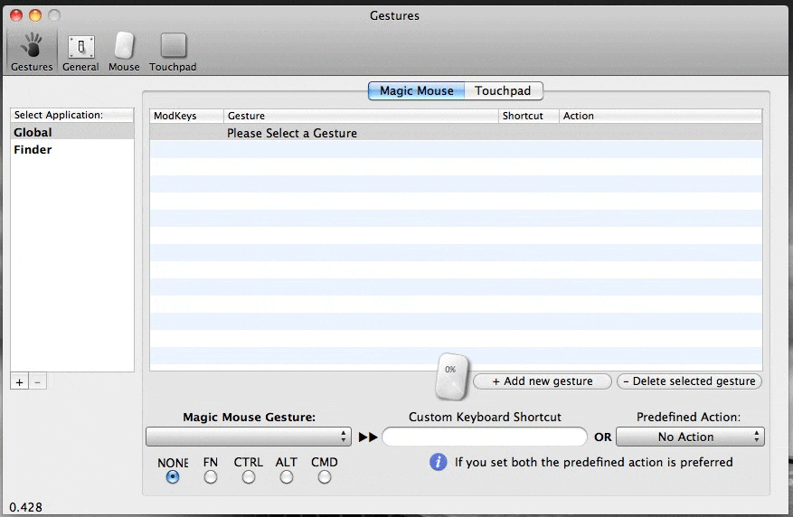Click Add new gesture button
793x517 pixels.
[x=543, y=381]
